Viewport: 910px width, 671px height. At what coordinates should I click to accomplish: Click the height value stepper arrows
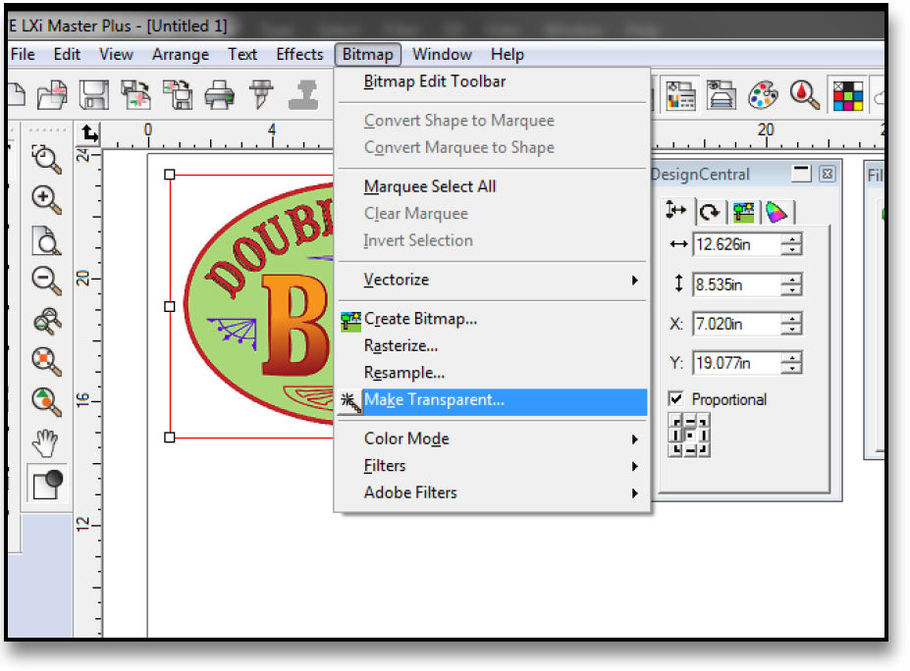click(791, 284)
